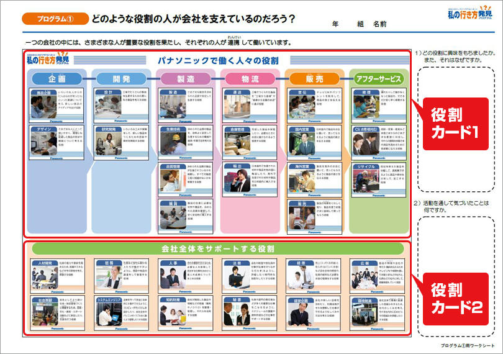Open the 生産技術 role card
Screen dimensions: 503x354
(186, 142)
